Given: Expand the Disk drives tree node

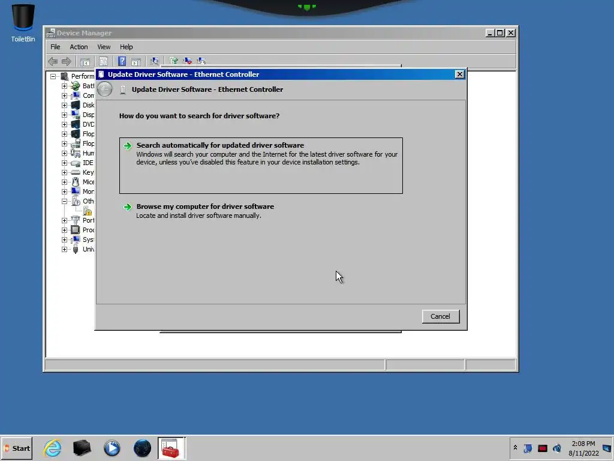Looking at the screenshot, I should [x=64, y=105].
